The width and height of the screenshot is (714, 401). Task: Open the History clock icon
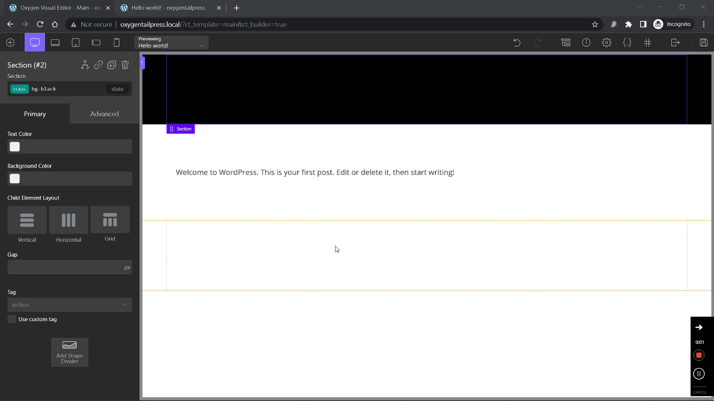(586, 43)
